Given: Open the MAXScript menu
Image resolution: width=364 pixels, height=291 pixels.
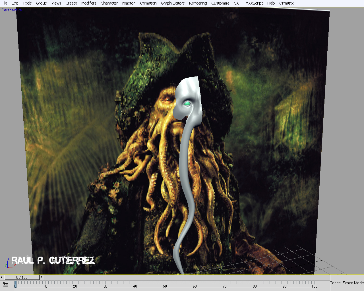Looking at the screenshot, I should tap(254, 3).
